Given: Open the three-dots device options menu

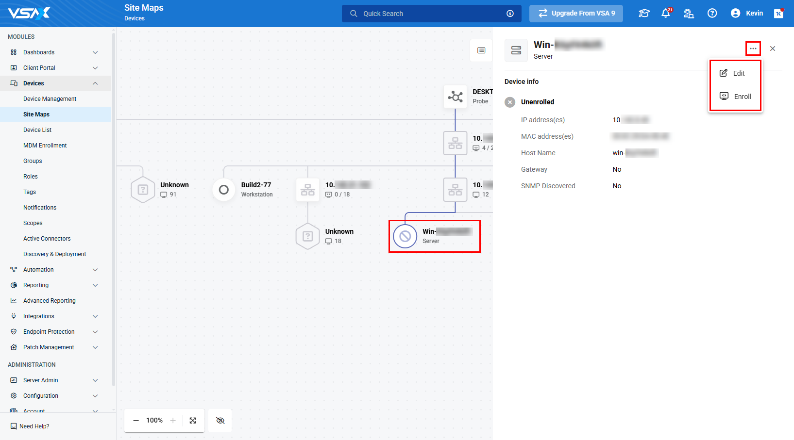Looking at the screenshot, I should 753,49.
